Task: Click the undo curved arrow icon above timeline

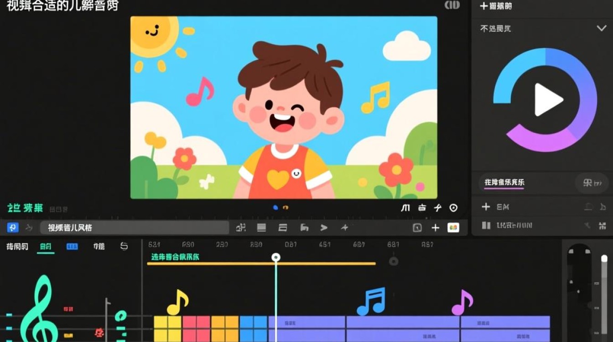Action: [x=124, y=246]
